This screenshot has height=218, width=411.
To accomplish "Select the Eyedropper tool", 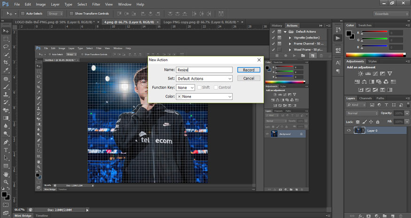I will click(x=6, y=70).
